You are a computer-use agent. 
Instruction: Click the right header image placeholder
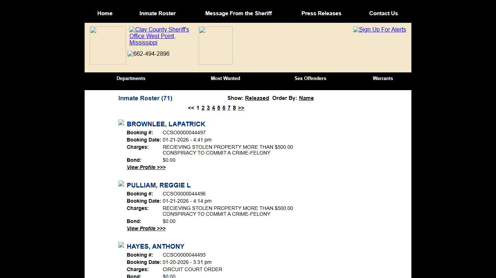tap(215, 45)
